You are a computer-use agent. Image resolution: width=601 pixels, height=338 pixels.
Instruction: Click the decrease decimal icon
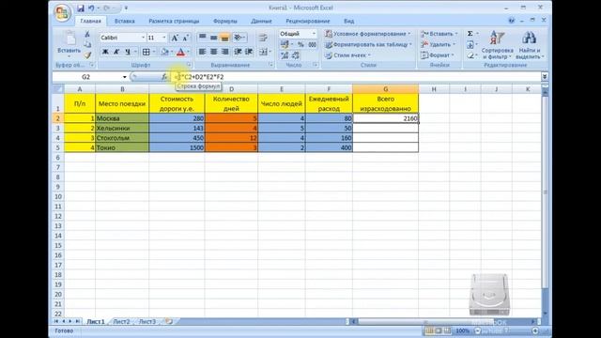[296, 55]
